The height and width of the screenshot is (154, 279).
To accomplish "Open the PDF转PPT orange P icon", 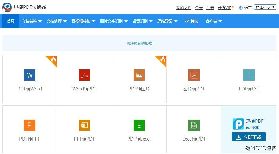I will click(x=30, y=125).
